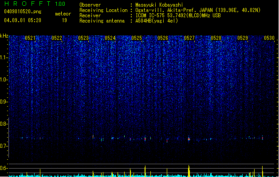Click the 'Receiver' field label
The width and height of the screenshot is (279, 177).
coord(90,15)
